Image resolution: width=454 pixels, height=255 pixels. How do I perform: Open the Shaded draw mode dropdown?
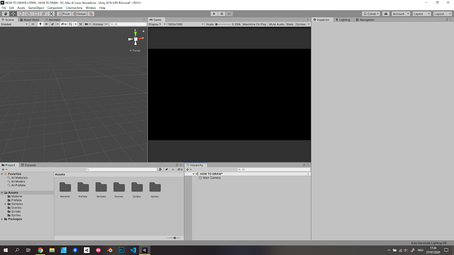click(x=14, y=24)
